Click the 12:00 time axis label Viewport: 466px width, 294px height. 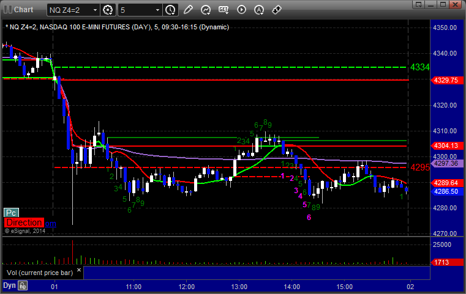(x=187, y=287)
